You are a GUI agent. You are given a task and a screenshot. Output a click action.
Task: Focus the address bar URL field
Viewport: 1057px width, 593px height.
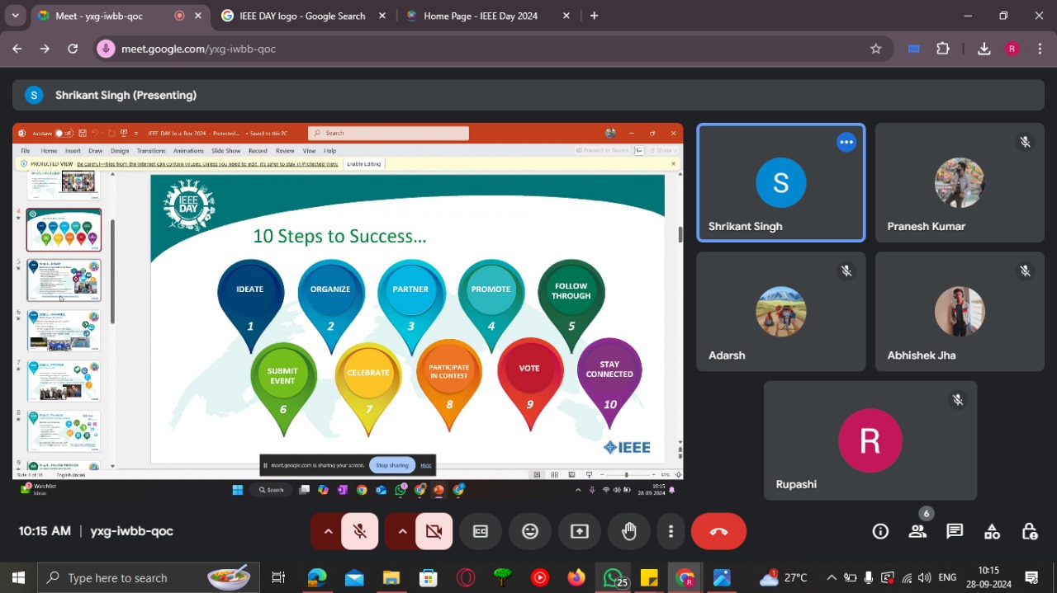point(492,49)
